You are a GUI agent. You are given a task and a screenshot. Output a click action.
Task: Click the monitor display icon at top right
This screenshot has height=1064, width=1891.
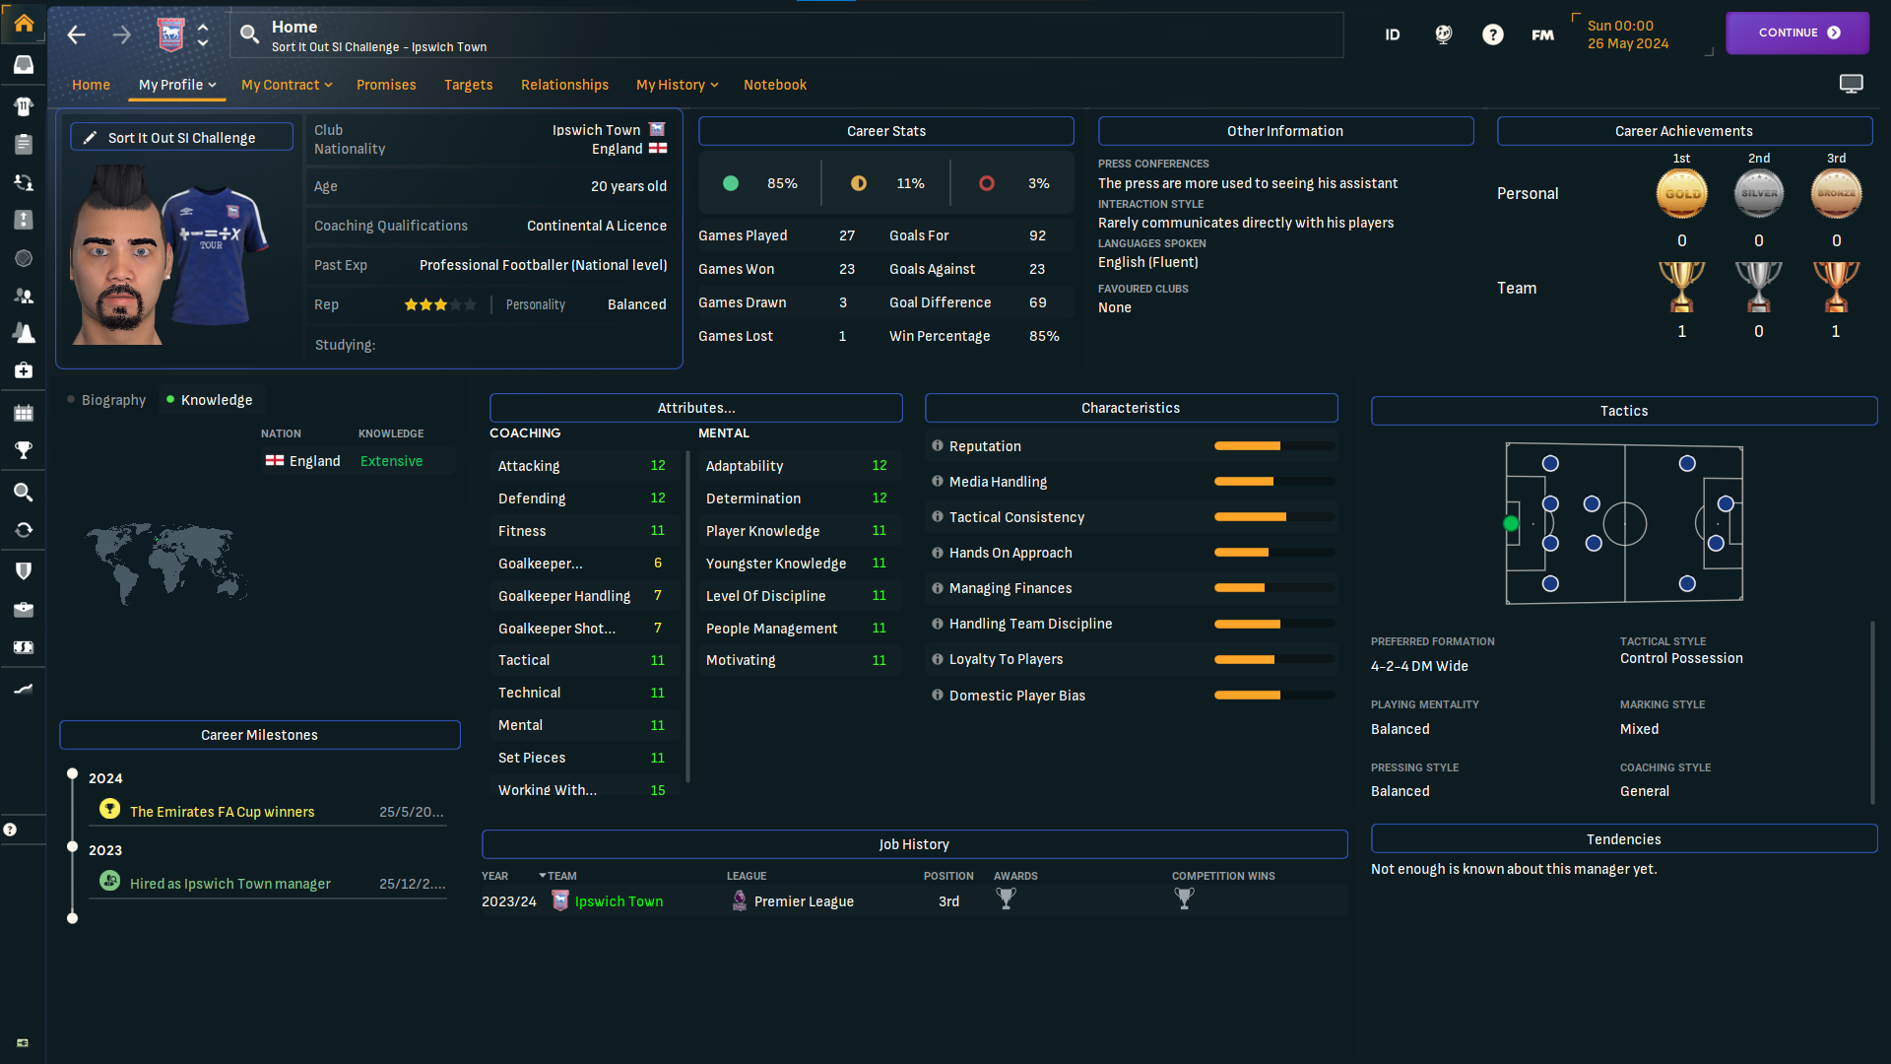point(1852,84)
